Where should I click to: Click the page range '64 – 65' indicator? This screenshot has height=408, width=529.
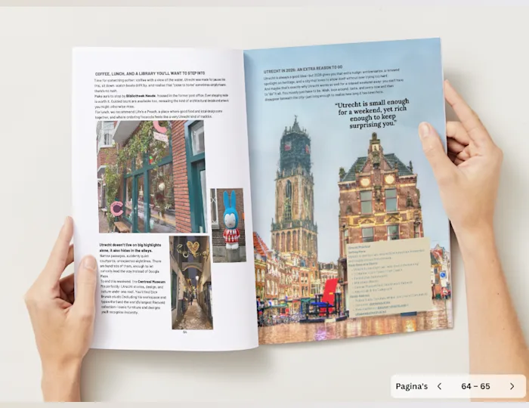[x=475, y=386]
